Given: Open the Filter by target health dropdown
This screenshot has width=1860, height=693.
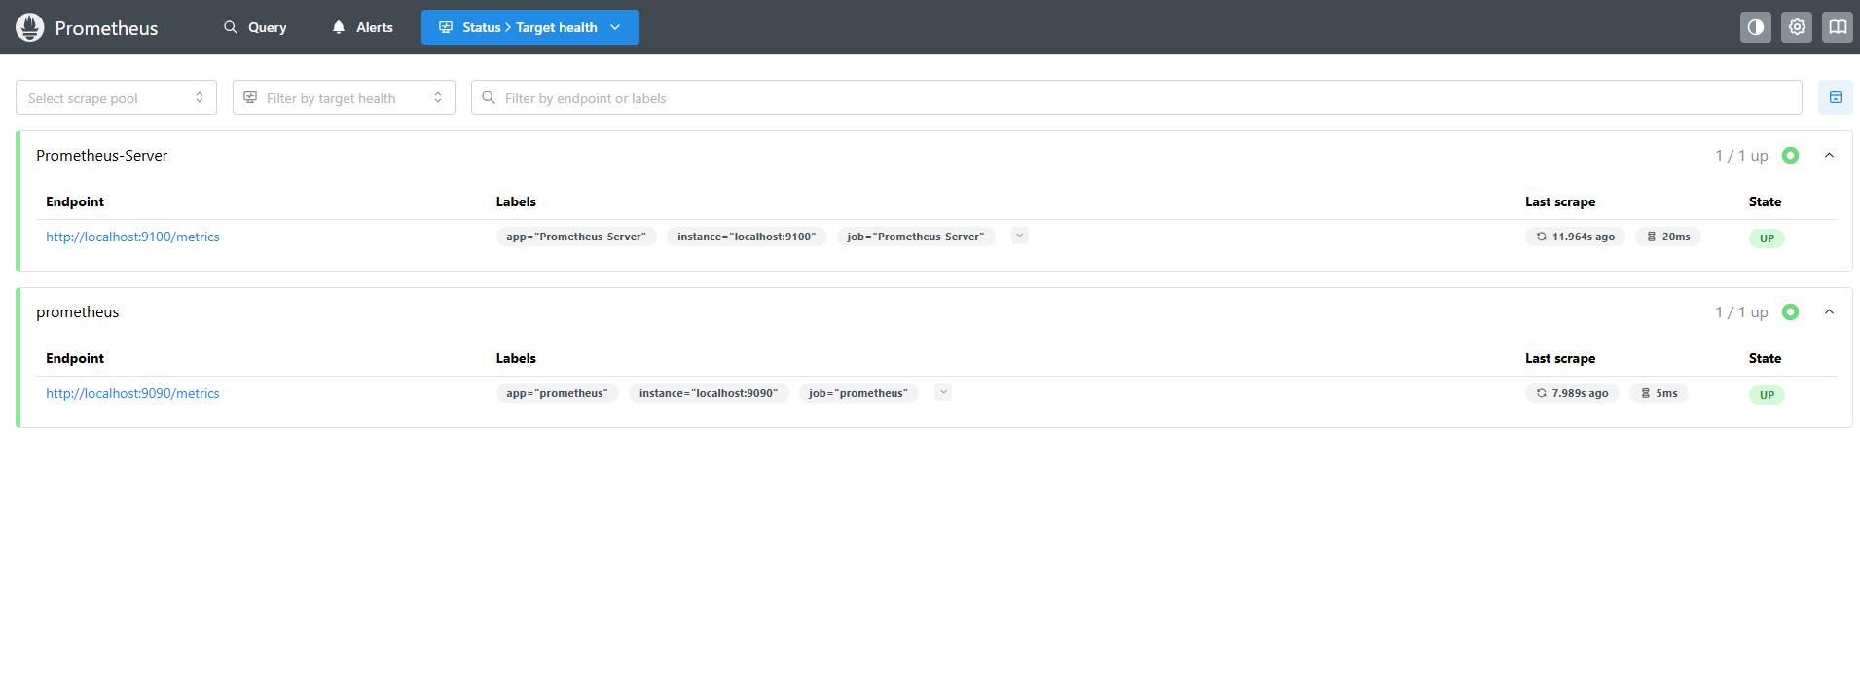Looking at the screenshot, I should tap(344, 97).
